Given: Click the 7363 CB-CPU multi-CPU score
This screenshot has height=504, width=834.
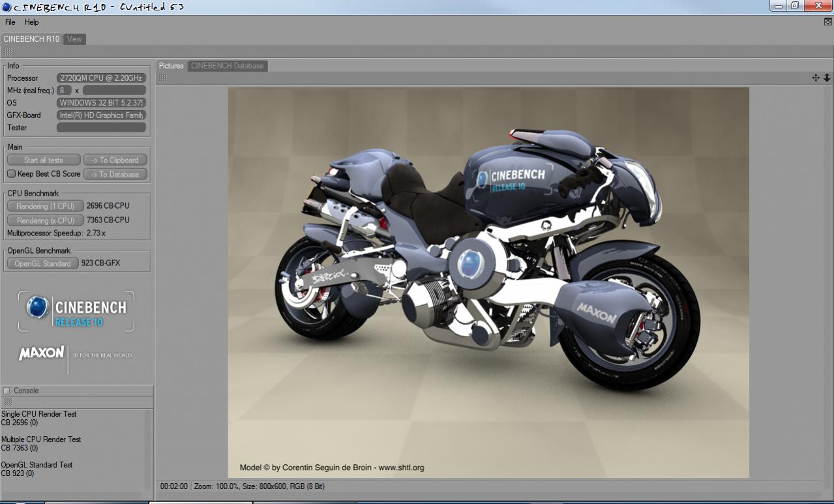Looking at the screenshot, I should (x=108, y=220).
